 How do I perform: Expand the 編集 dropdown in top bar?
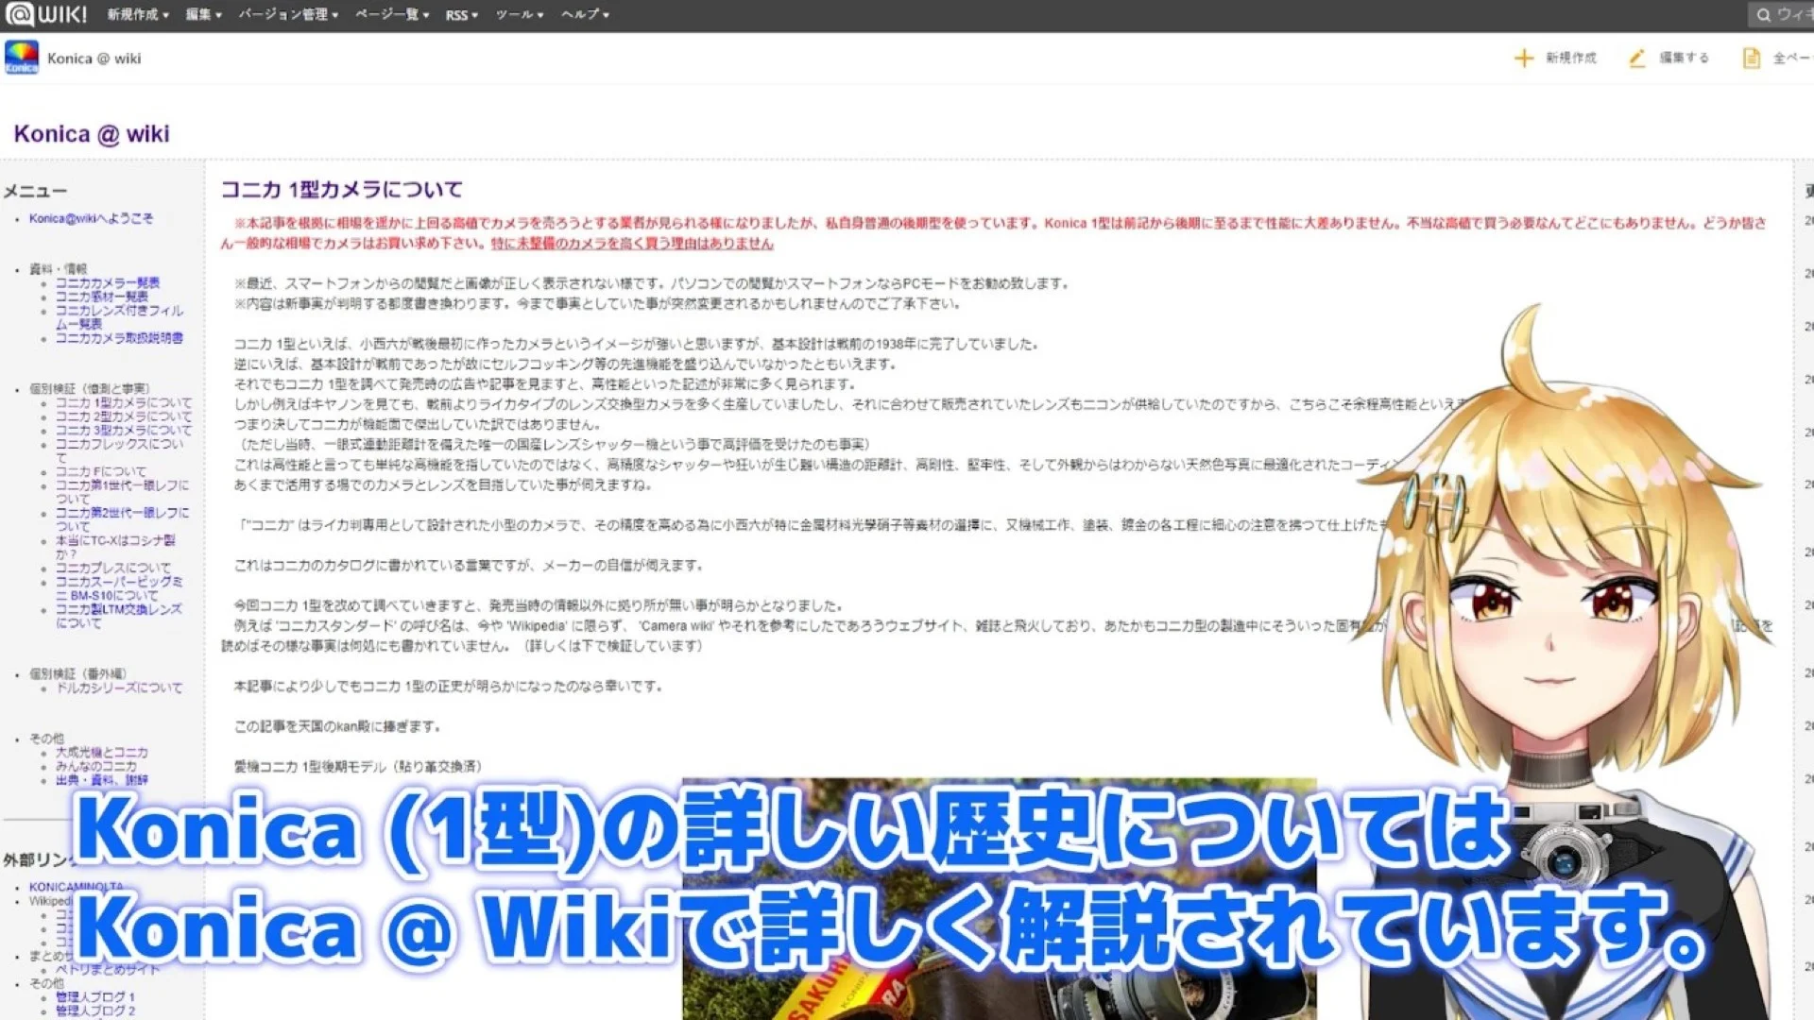(x=203, y=15)
